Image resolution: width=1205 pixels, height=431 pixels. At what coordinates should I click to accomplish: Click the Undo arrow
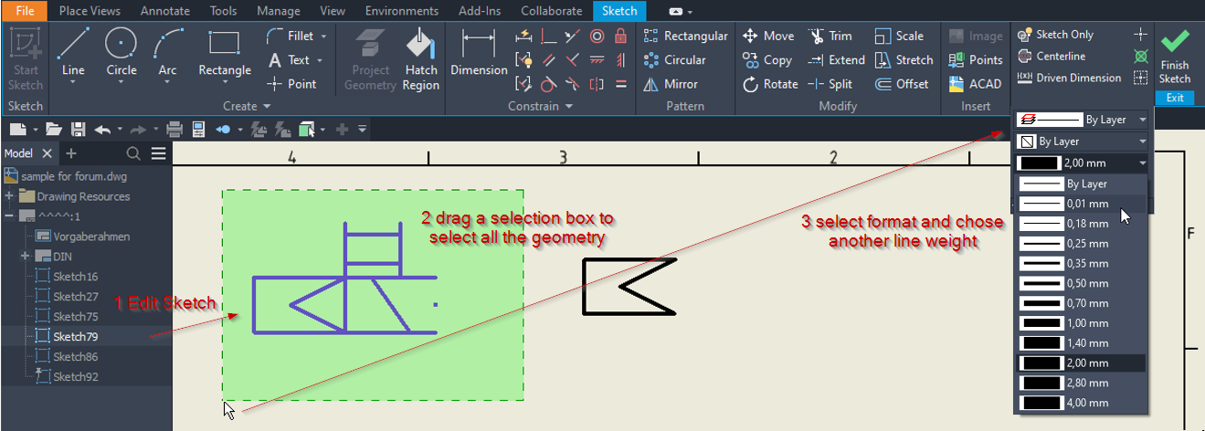(x=102, y=129)
